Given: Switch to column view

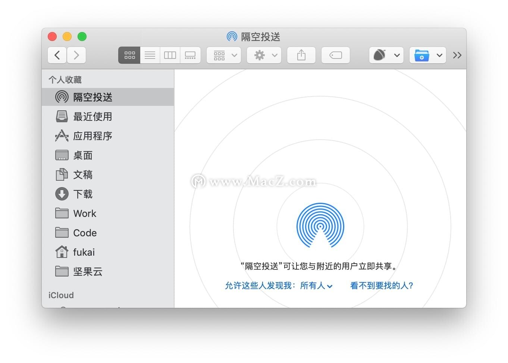Looking at the screenshot, I should click(x=170, y=55).
